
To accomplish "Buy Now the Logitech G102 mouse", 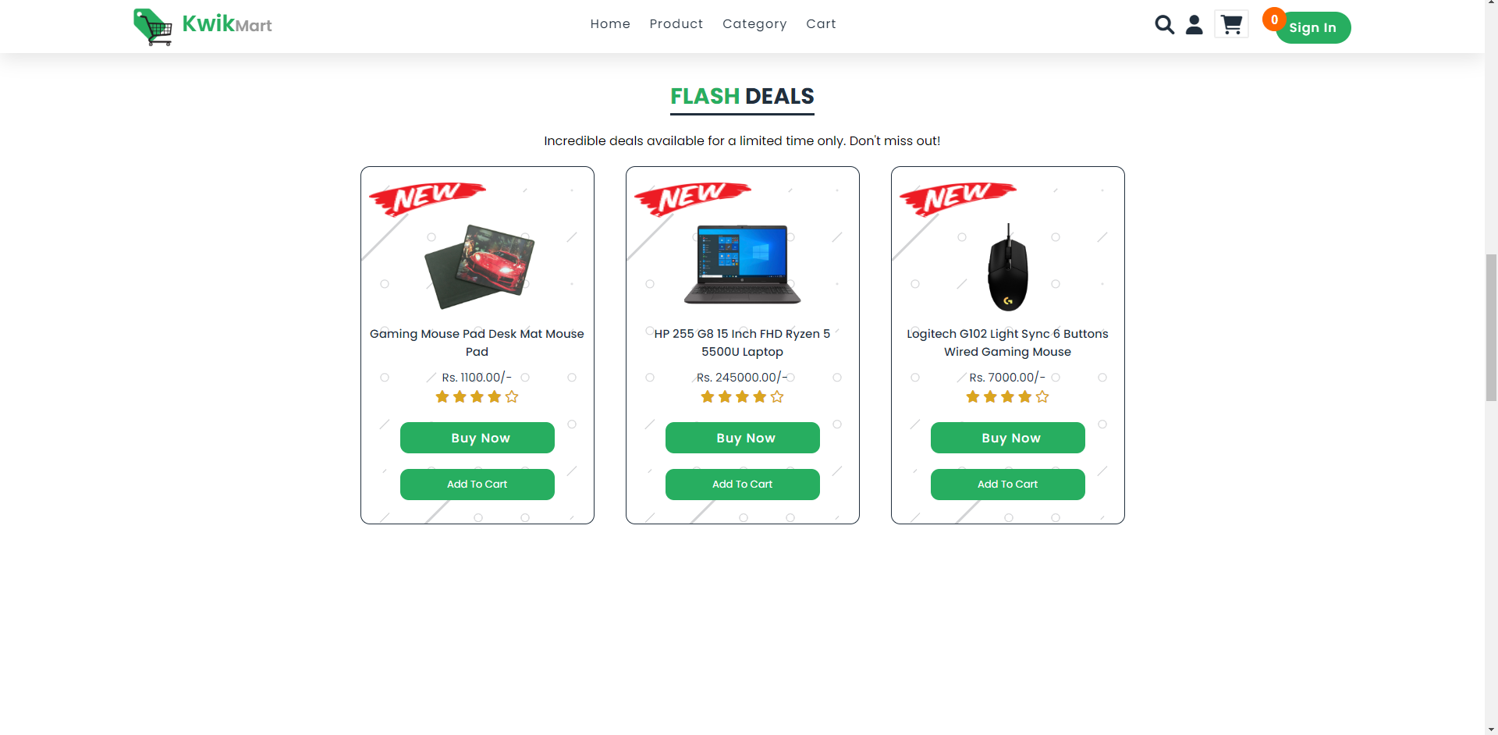I will pos(1008,438).
